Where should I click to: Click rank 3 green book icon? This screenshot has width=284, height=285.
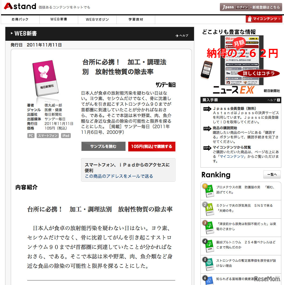click(x=209, y=228)
